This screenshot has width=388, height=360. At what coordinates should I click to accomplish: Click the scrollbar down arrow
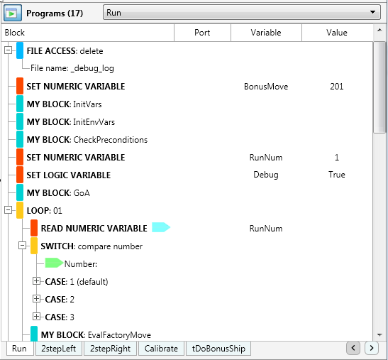[379, 335]
